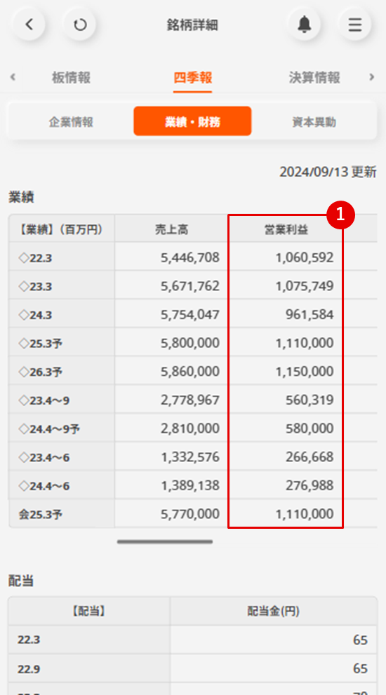
Task: Open the hamburger menu icon
Action: point(355,25)
